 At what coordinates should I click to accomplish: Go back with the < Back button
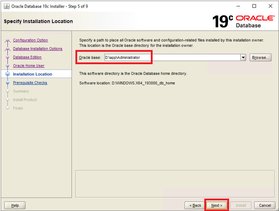[x=195, y=205]
